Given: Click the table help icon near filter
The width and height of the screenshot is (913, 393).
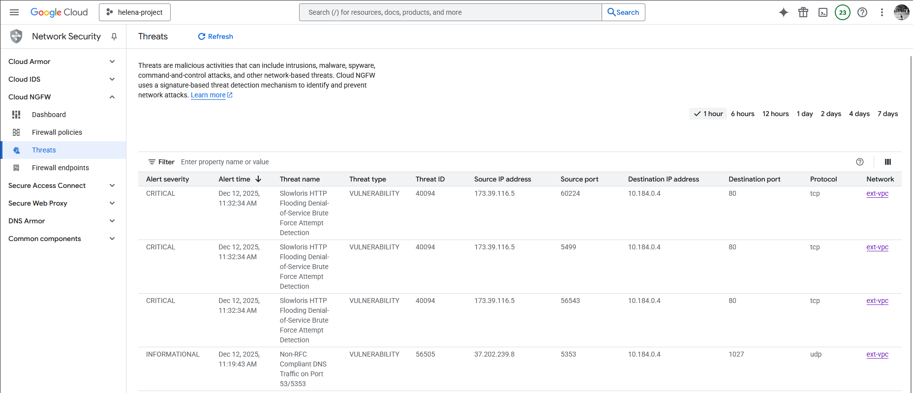Looking at the screenshot, I should (860, 162).
